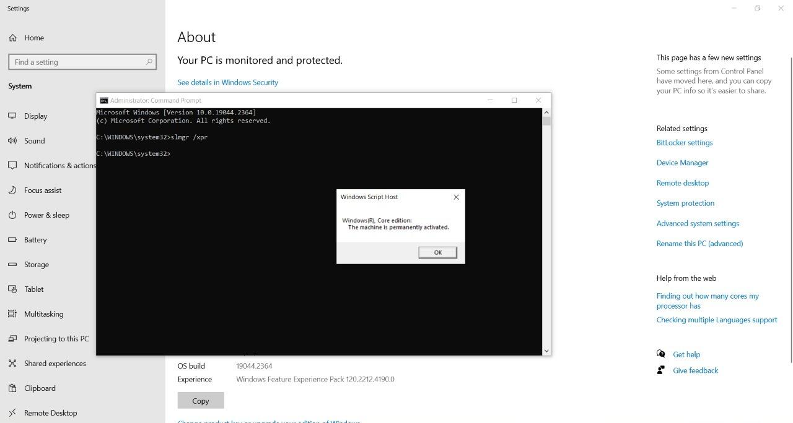793x423 pixels.
Task: Click the Find a setting search box
Action: (82, 62)
